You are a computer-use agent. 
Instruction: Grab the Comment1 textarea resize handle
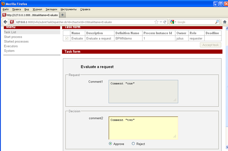[x=175, y=100]
